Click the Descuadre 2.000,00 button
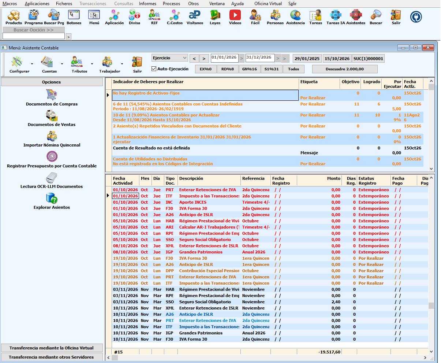Image resolution: width=441 pixels, height=363 pixels. point(345,69)
